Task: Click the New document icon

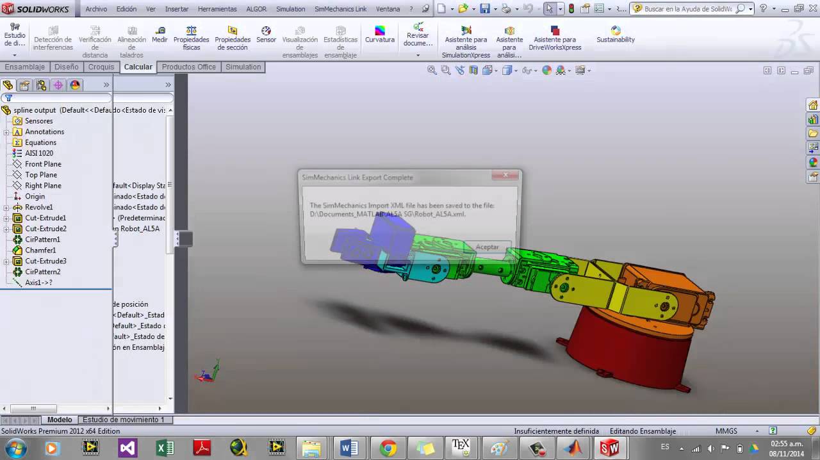Action: point(442,9)
